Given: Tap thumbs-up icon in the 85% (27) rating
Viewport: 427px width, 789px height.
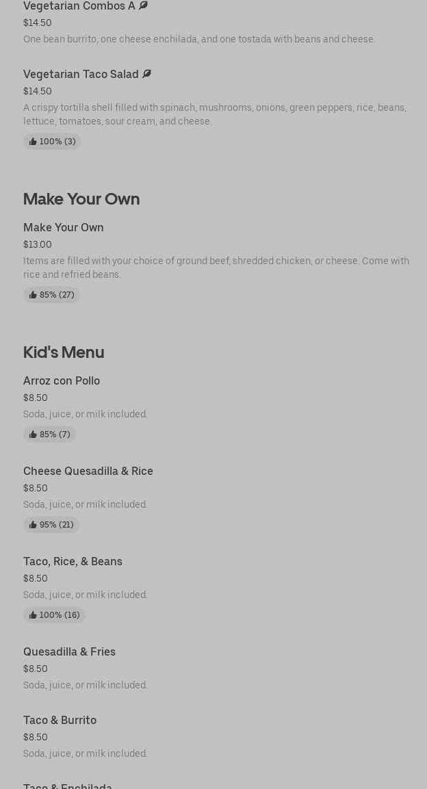Looking at the screenshot, I should tap(33, 295).
